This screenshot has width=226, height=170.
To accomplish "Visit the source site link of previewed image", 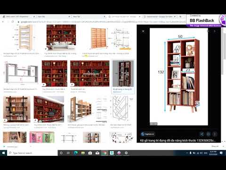I will coord(147,134).
